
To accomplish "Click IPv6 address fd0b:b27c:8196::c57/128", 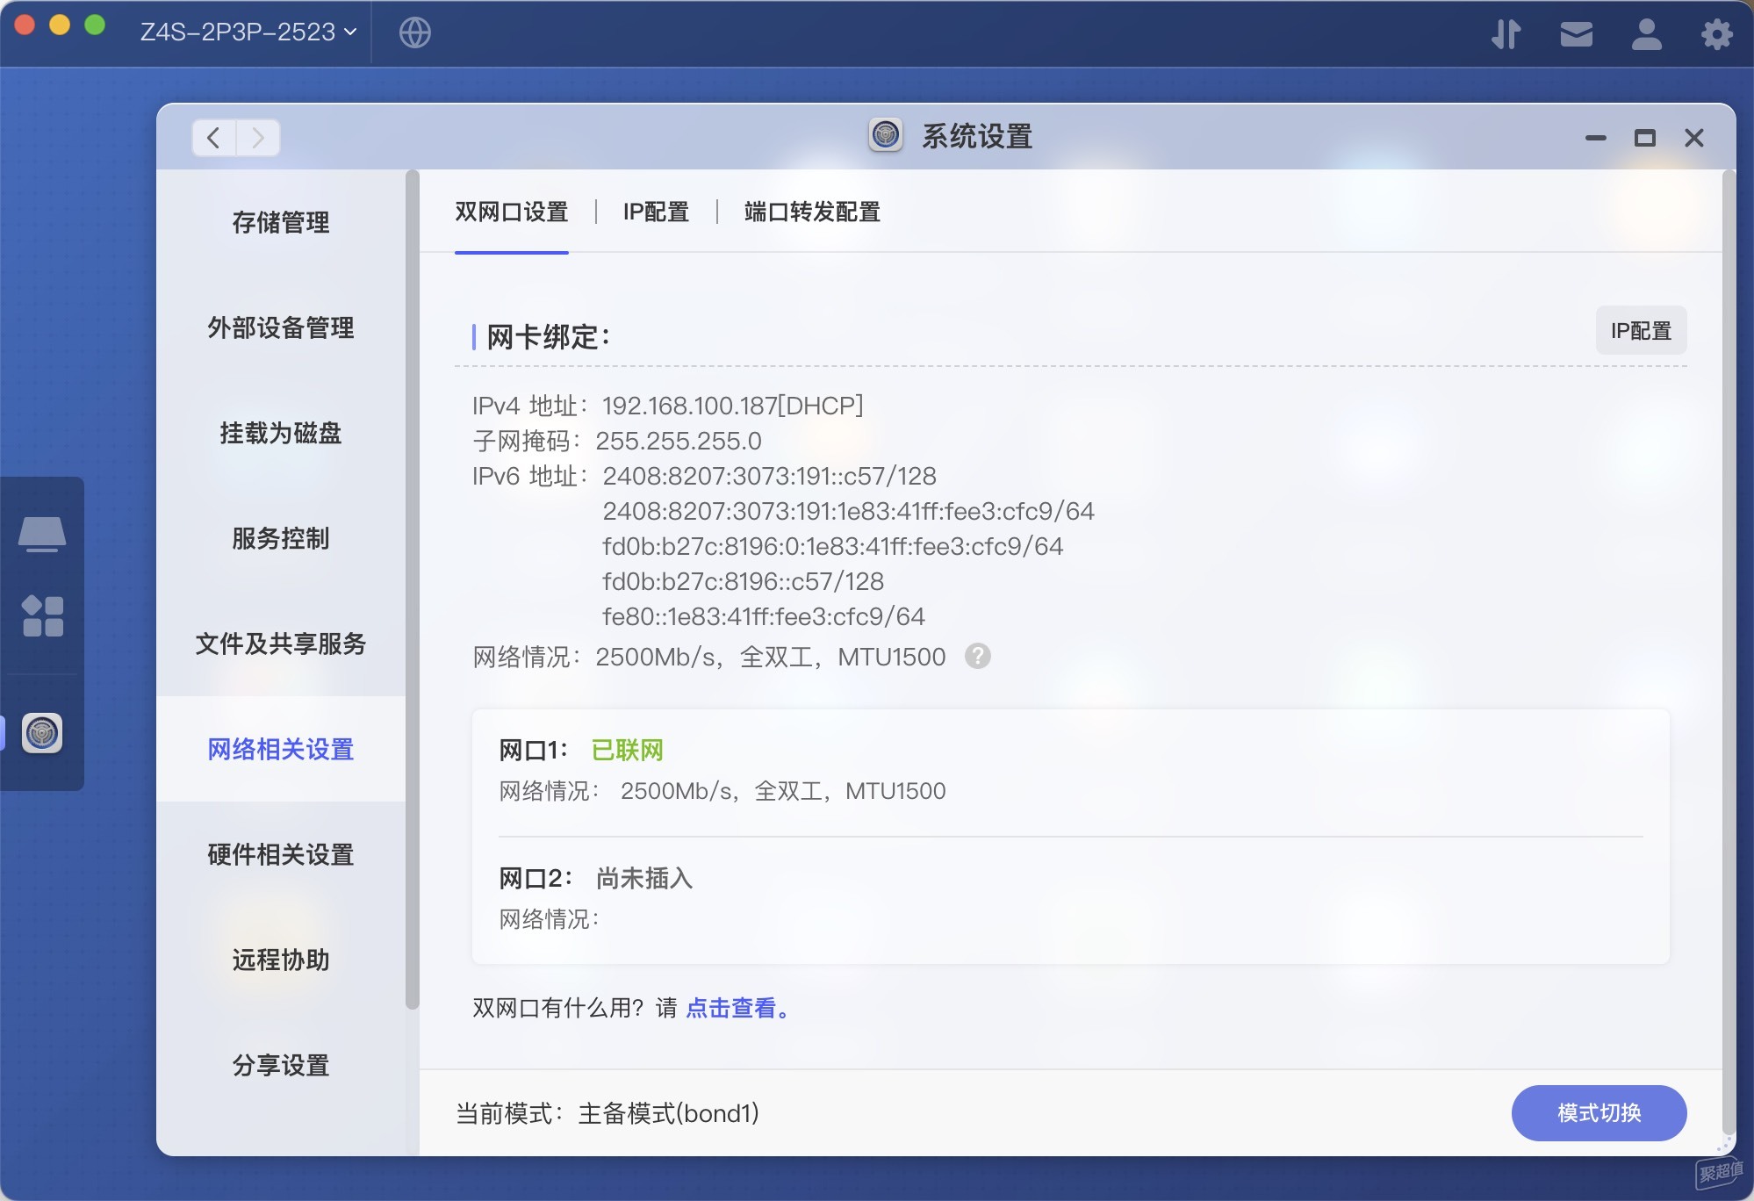I will point(743,581).
